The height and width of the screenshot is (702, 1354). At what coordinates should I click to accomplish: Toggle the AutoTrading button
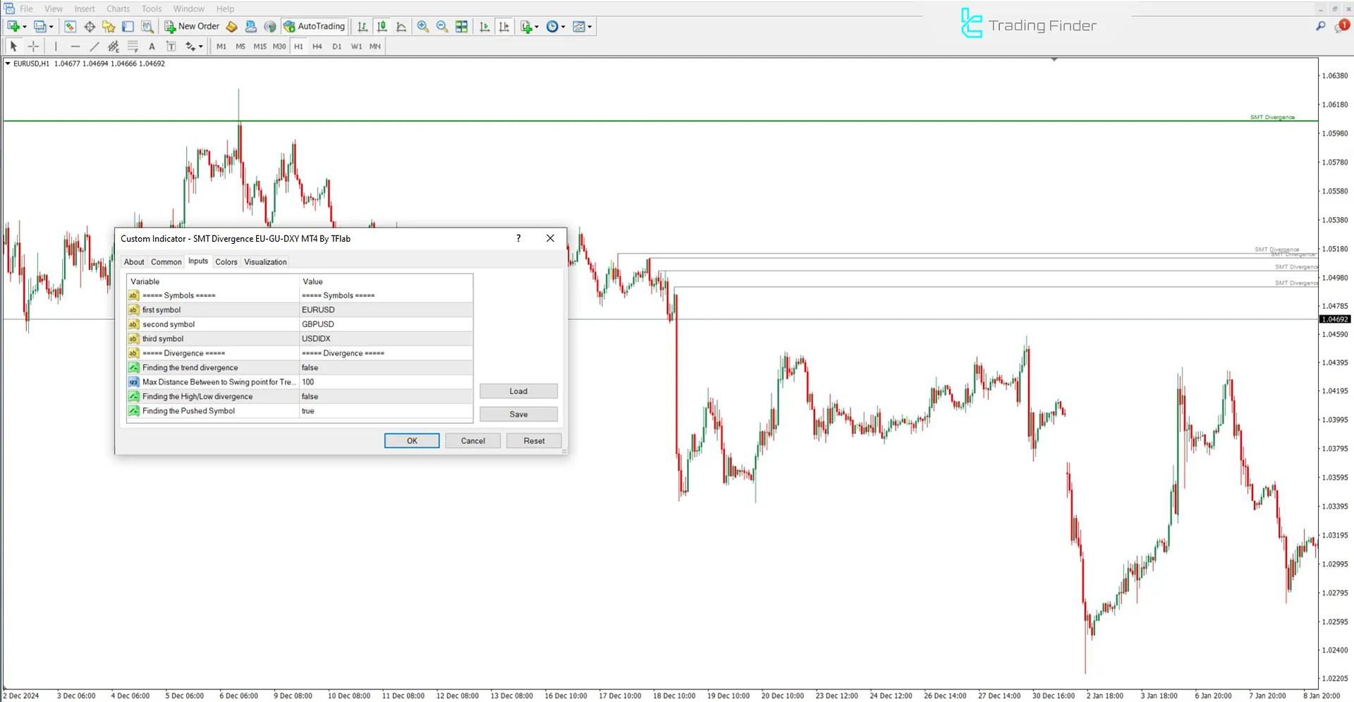coord(314,27)
